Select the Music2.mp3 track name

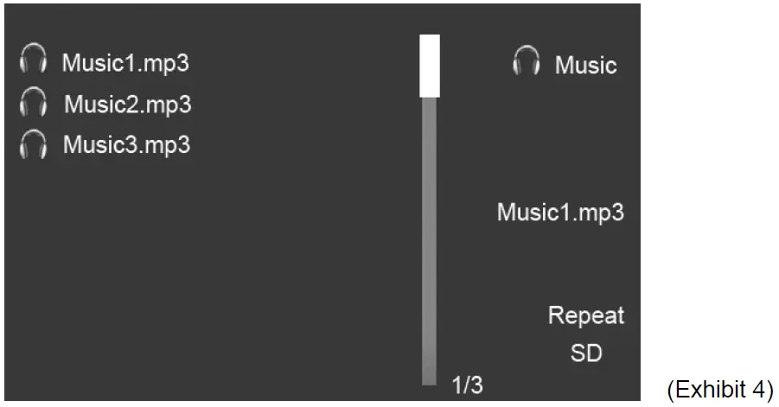(x=127, y=104)
